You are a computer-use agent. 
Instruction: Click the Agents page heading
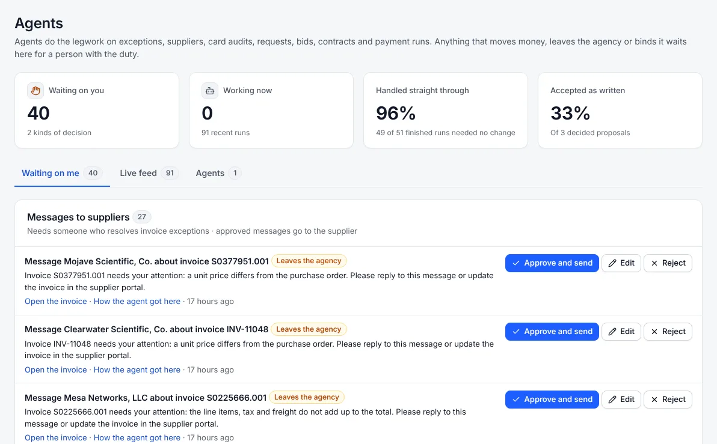tap(39, 23)
